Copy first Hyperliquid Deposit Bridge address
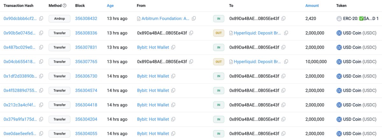382x140 pixels. pyautogui.click(x=286, y=33)
